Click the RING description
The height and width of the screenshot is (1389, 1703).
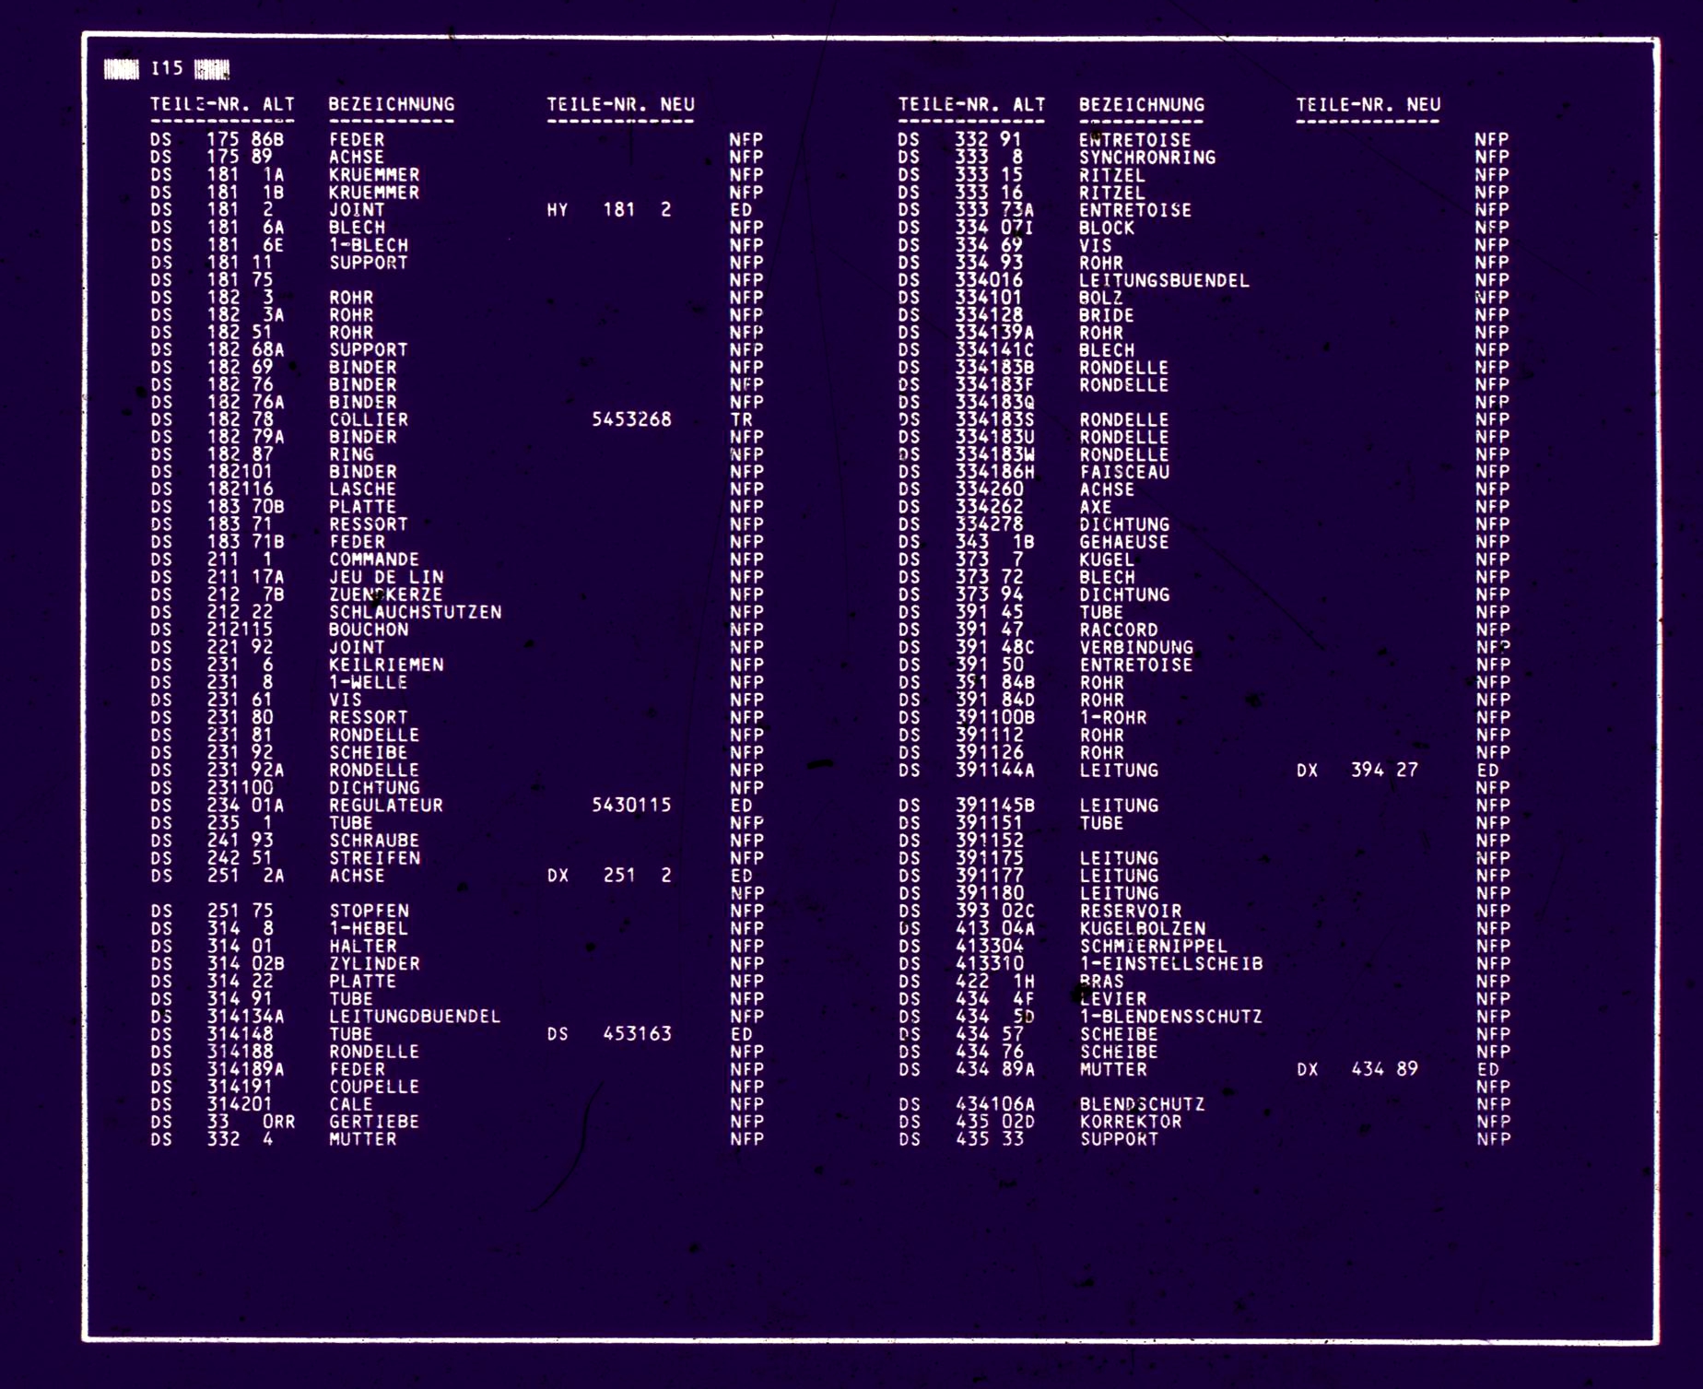(x=351, y=454)
